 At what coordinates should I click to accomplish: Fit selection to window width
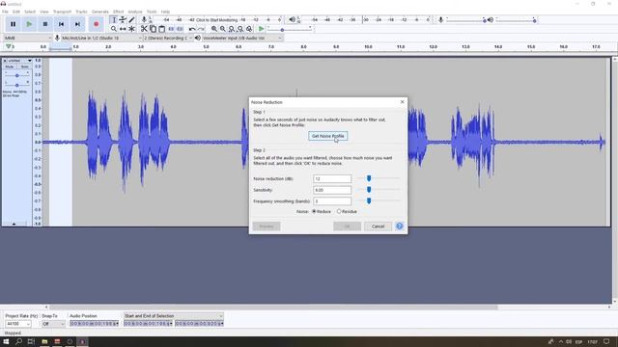pos(232,29)
